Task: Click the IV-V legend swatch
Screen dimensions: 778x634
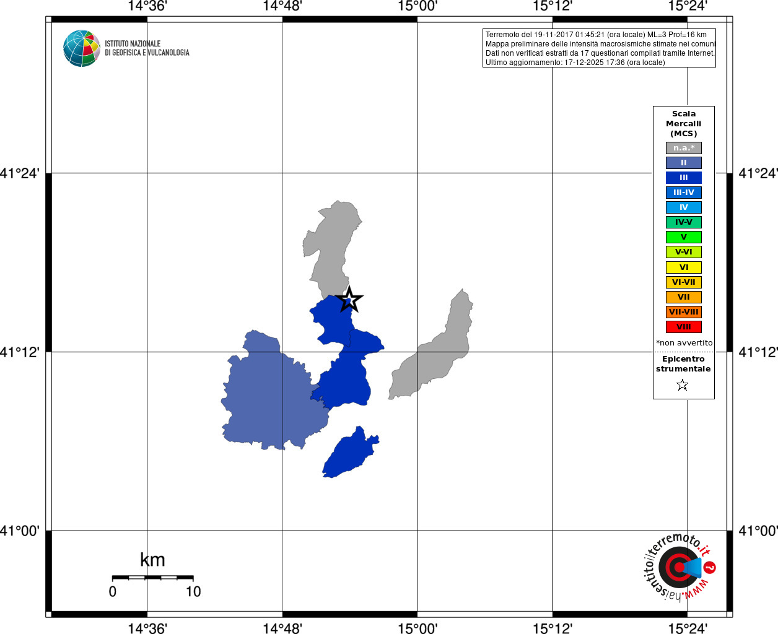Action: (684, 222)
